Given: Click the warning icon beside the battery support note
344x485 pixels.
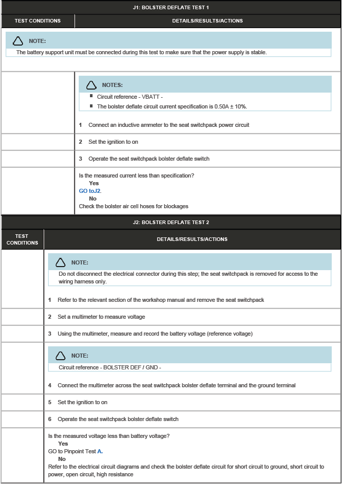Looking at the screenshot, I should click(18, 41).
